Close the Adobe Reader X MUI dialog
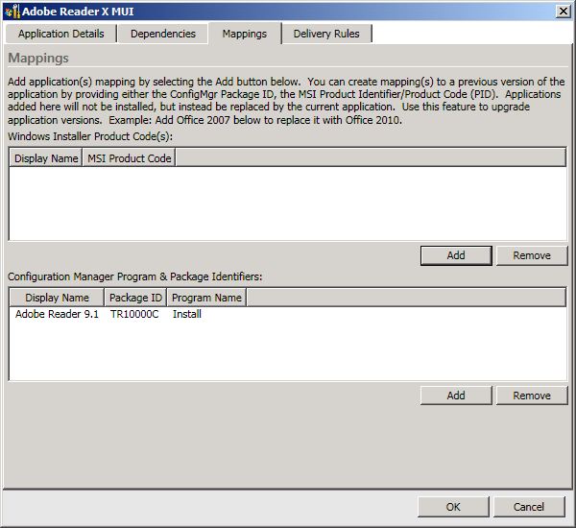576x528 pixels. 563,12
